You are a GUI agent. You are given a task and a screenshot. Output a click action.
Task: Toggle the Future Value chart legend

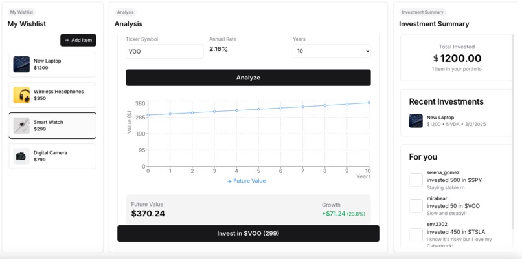246,181
